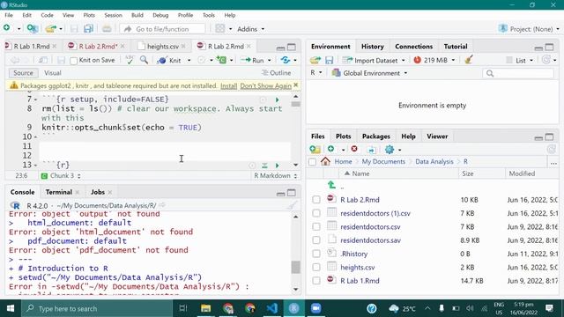
Task: Click the Environment search box
Action: [x=518, y=73]
